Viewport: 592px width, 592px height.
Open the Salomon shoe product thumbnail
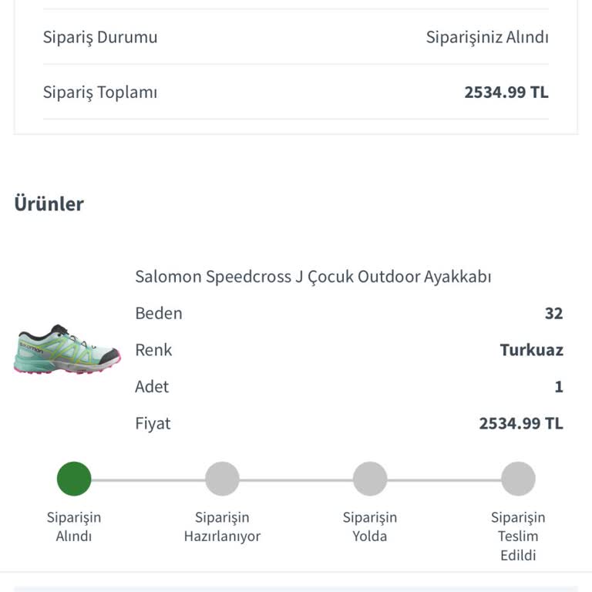tap(67, 349)
